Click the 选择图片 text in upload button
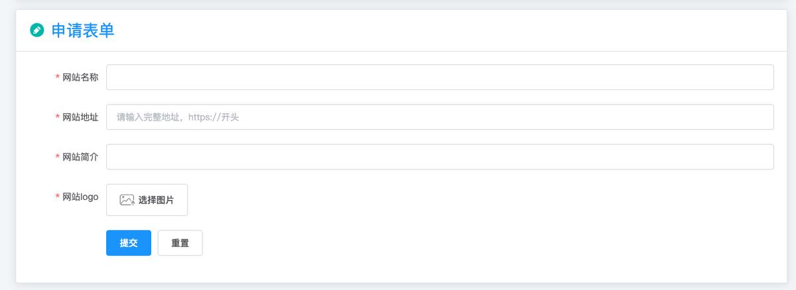The image size is (796, 290). tap(156, 200)
